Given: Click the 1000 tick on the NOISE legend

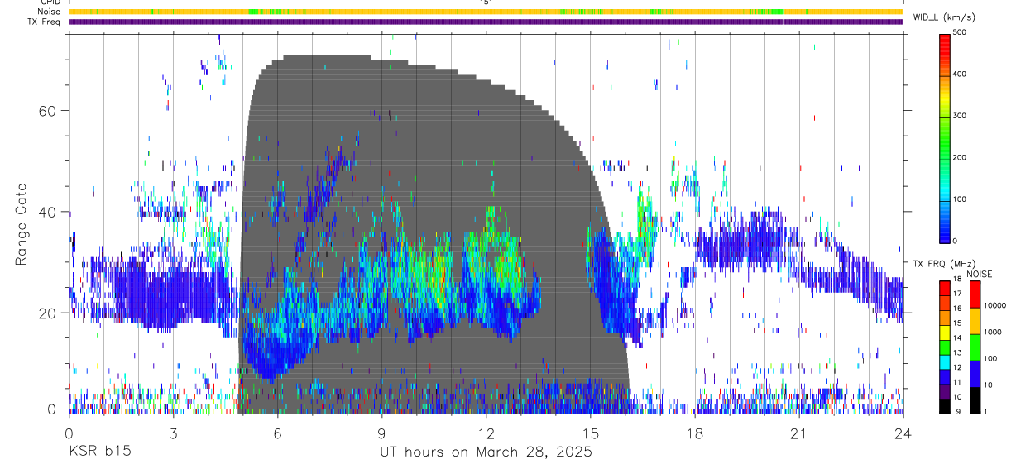Looking at the screenshot, I should click(x=993, y=332).
